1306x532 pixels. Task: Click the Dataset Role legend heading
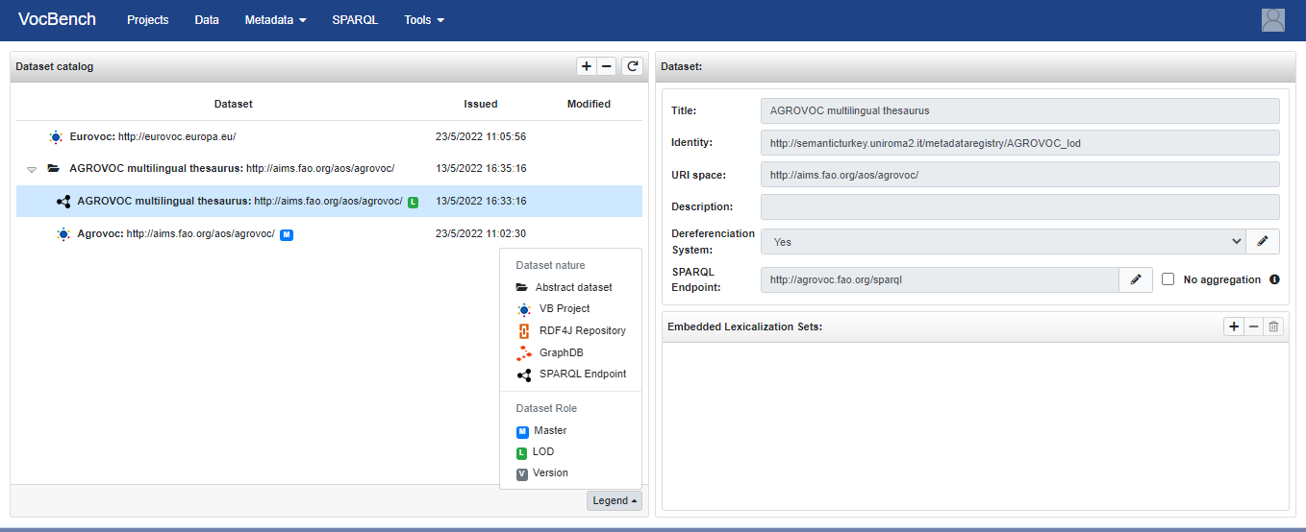coord(546,408)
